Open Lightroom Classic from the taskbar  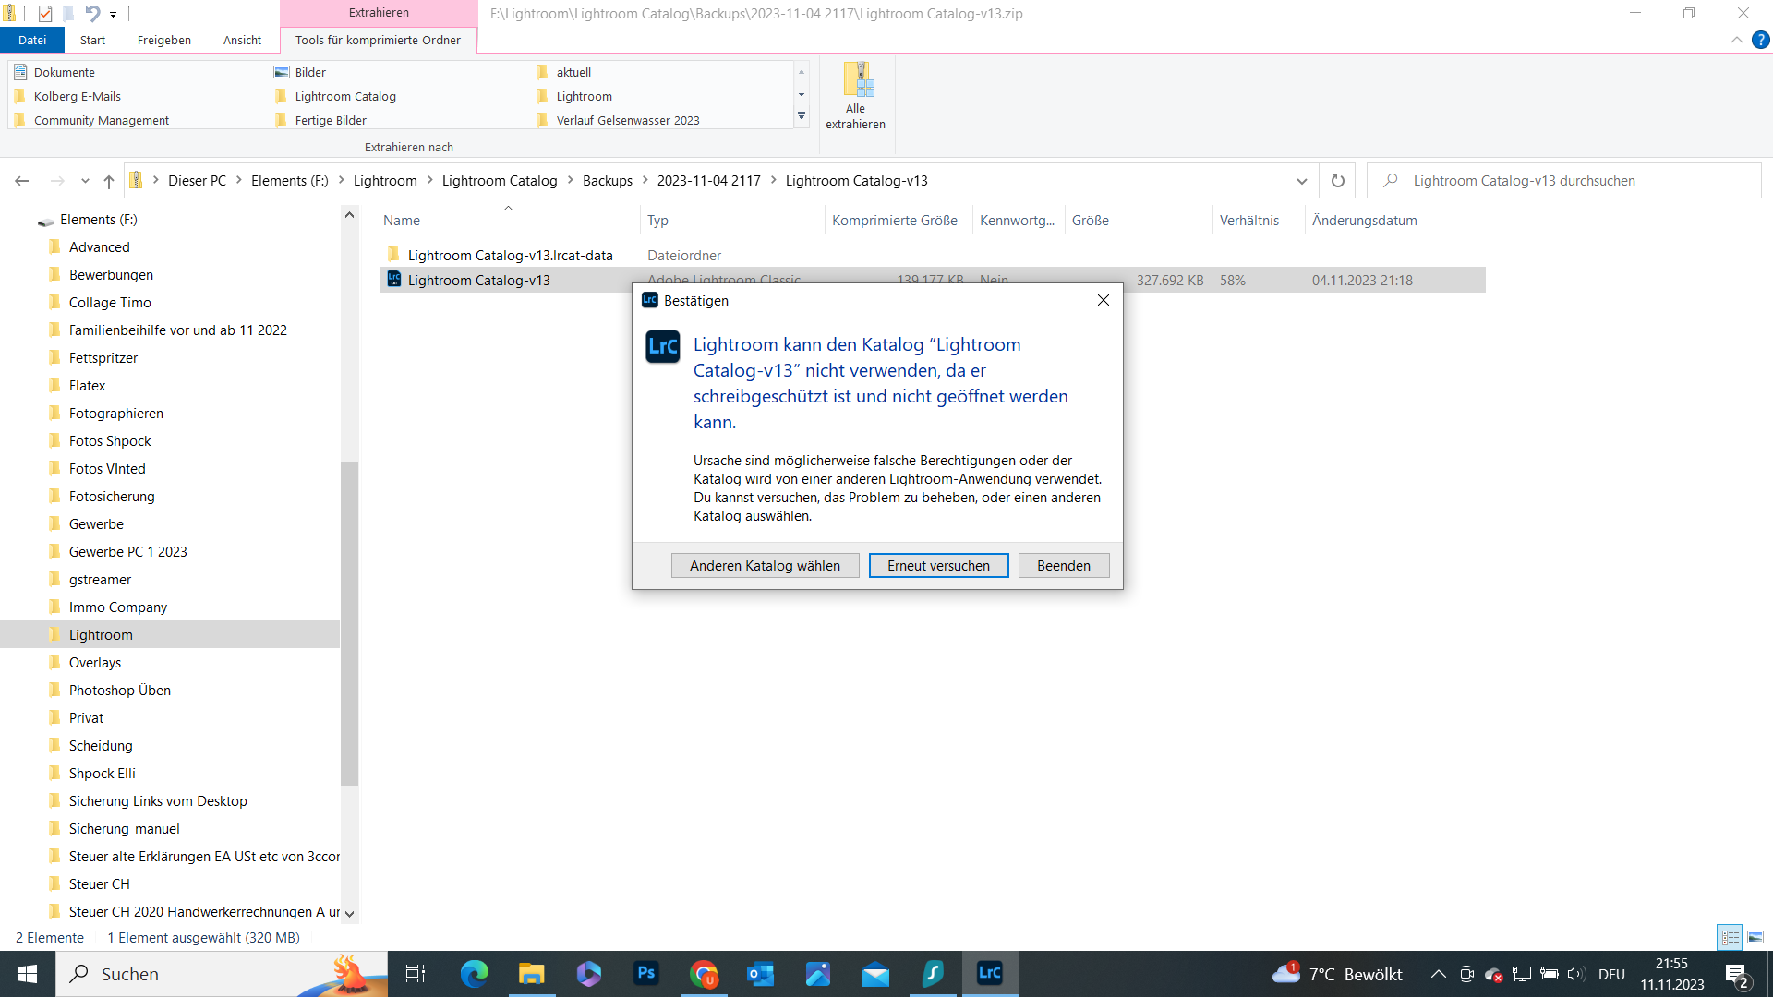click(x=990, y=974)
